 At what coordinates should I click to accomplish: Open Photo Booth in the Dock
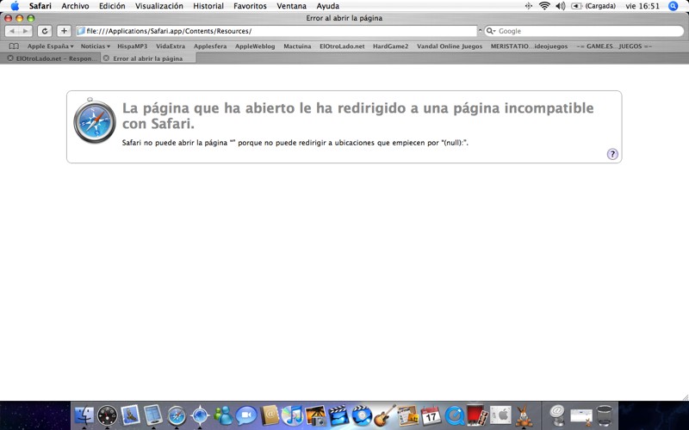click(477, 415)
